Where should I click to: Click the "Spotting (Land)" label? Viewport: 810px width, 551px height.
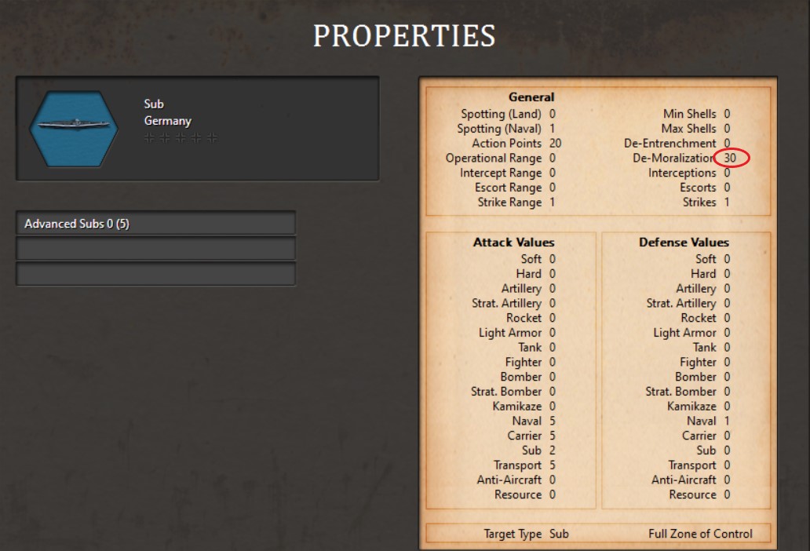pyautogui.click(x=501, y=114)
